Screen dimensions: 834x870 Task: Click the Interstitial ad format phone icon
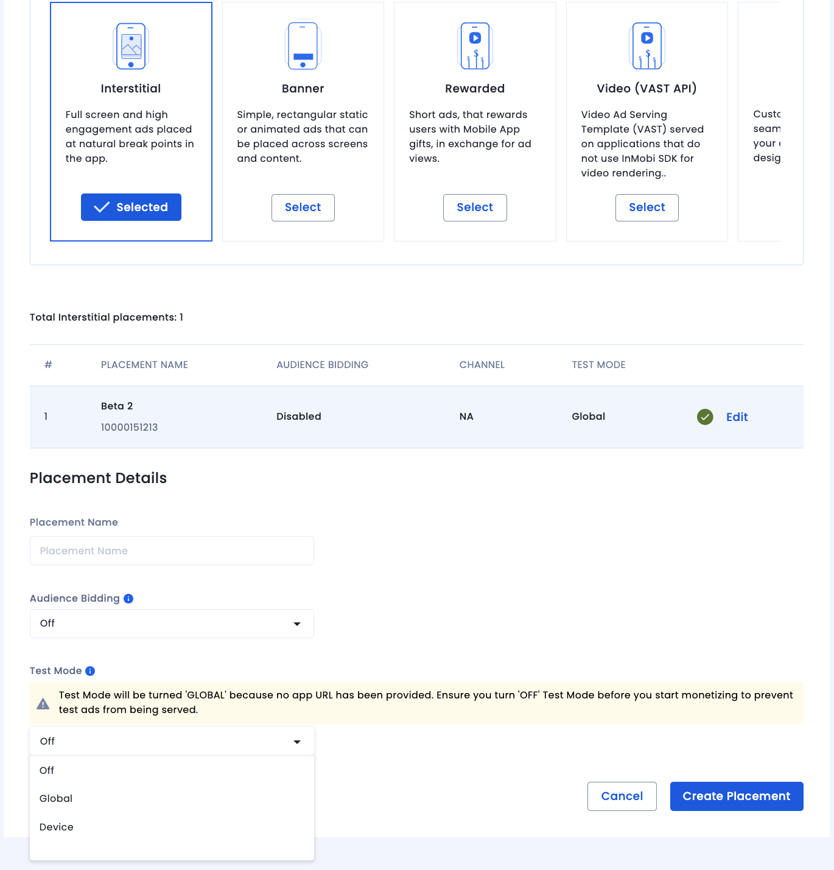point(131,46)
